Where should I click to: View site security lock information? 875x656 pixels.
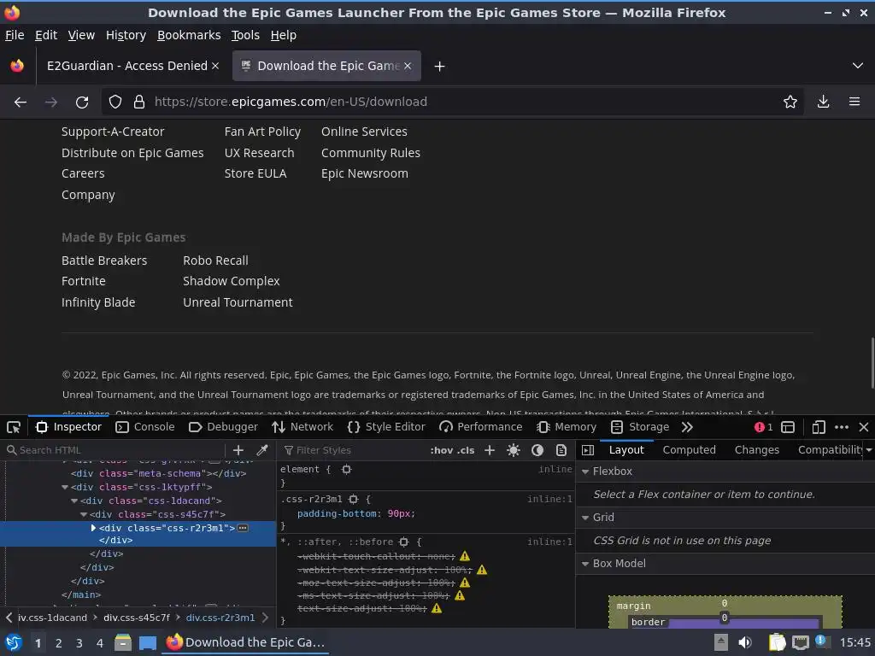click(139, 102)
